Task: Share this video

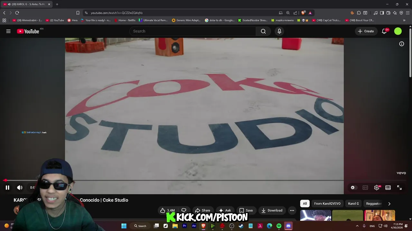Action: tap(202, 210)
